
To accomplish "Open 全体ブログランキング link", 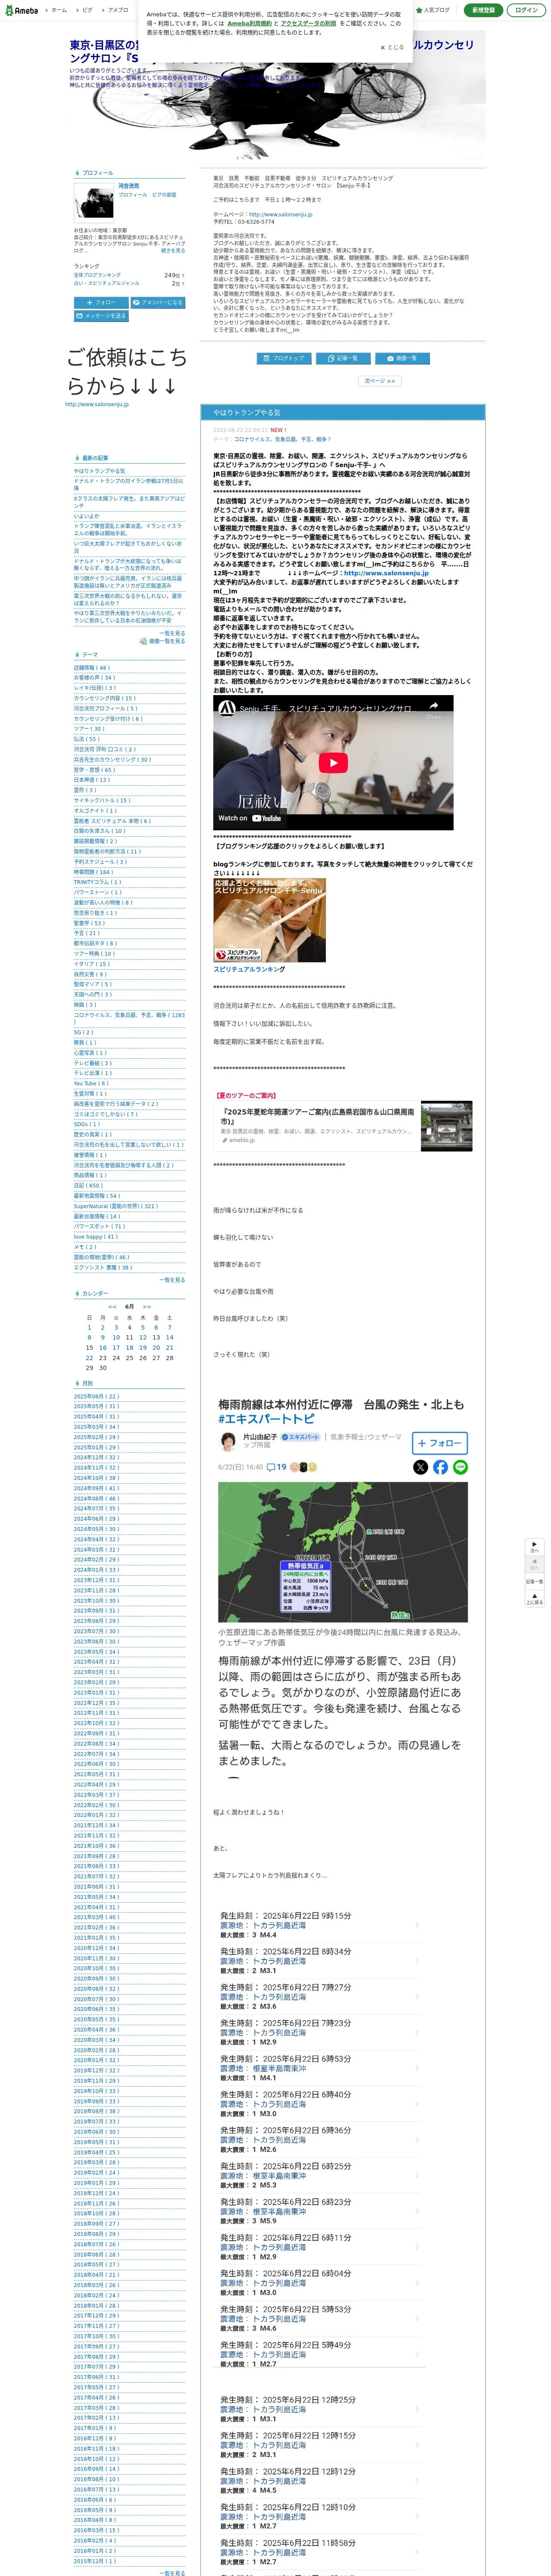I will coord(97,275).
